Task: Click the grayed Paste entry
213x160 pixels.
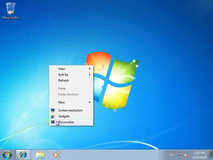Action: click(71, 89)
